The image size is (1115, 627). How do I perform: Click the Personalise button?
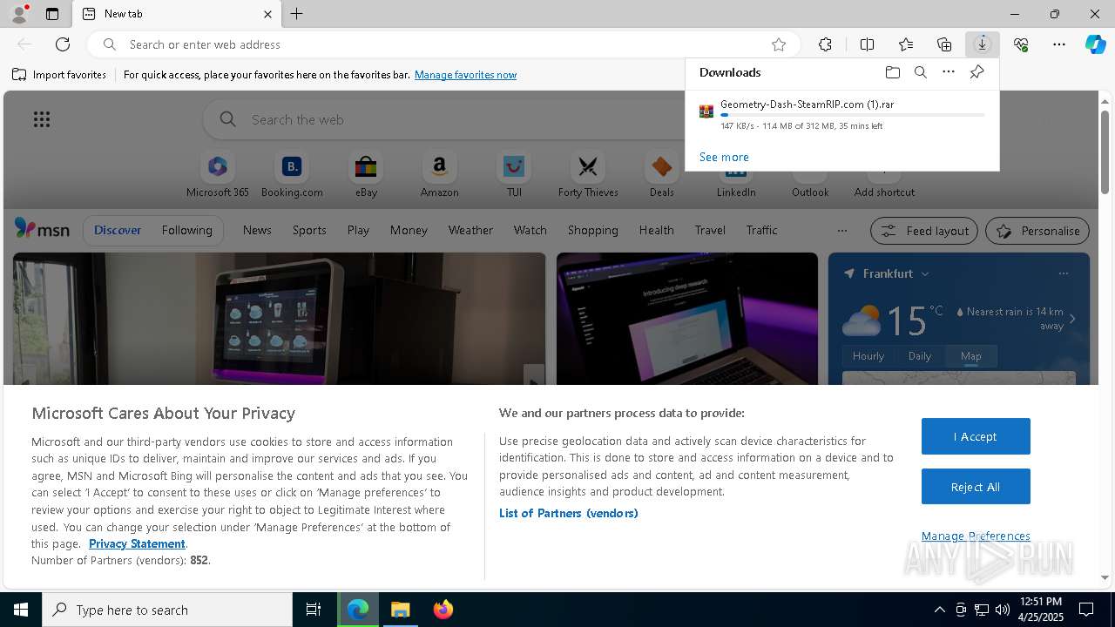(x=1037, y=231)
